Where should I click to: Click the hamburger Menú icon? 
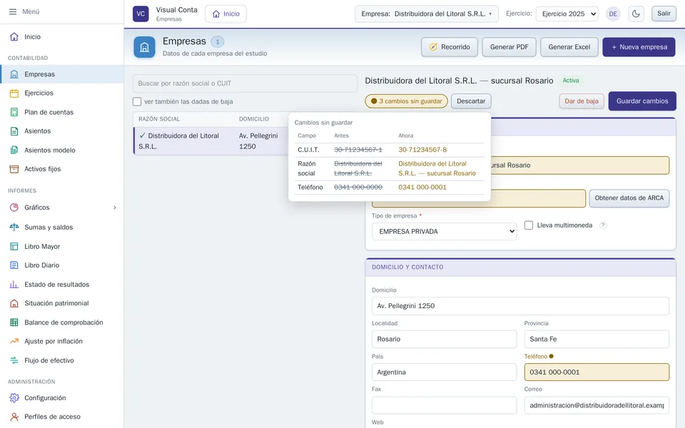[13, 12]
